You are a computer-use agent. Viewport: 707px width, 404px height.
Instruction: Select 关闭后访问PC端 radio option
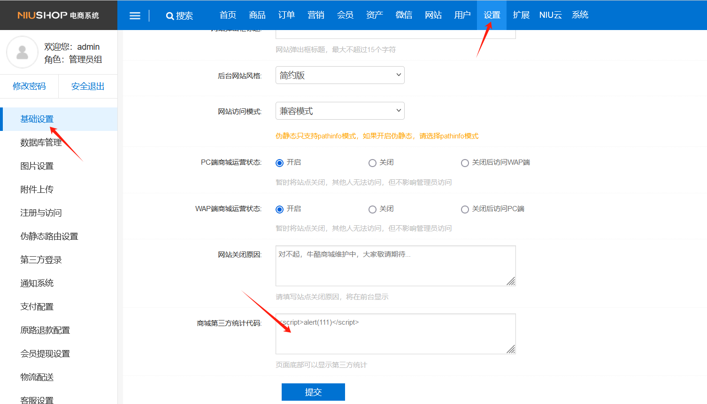(x=465, y=209)
